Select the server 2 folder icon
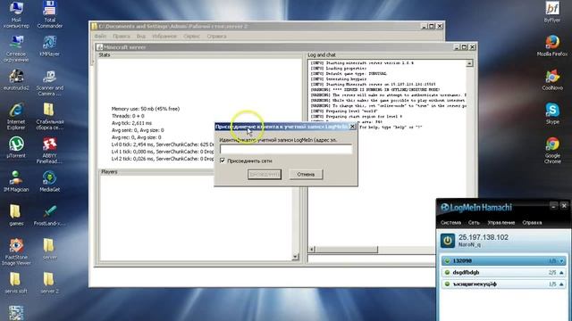This screenshot has width=572, height=321. (x=50, y=284)
